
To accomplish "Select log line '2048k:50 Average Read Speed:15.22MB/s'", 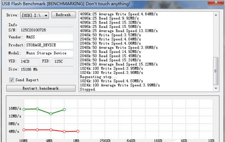I will (119, 64).
